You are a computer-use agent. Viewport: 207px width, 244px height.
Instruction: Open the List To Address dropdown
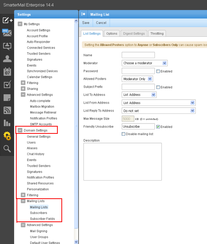coord(139,95)
